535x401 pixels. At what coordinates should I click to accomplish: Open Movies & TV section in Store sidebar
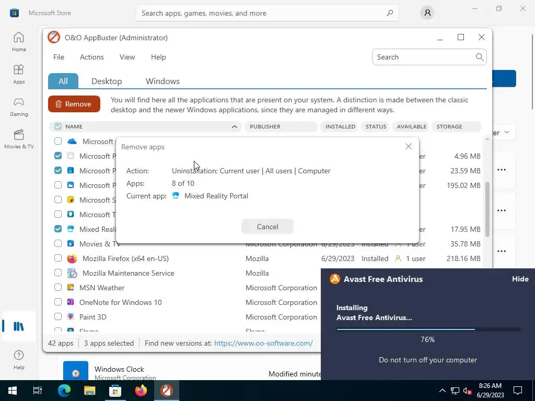click(x=19, y=139)
